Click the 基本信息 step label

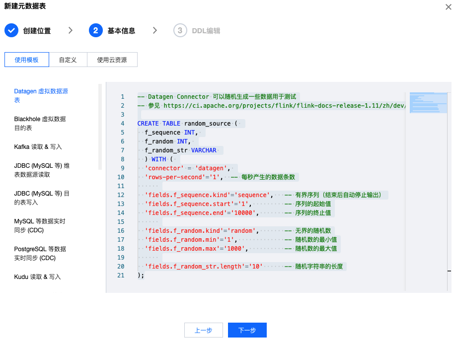pos(121,31)
